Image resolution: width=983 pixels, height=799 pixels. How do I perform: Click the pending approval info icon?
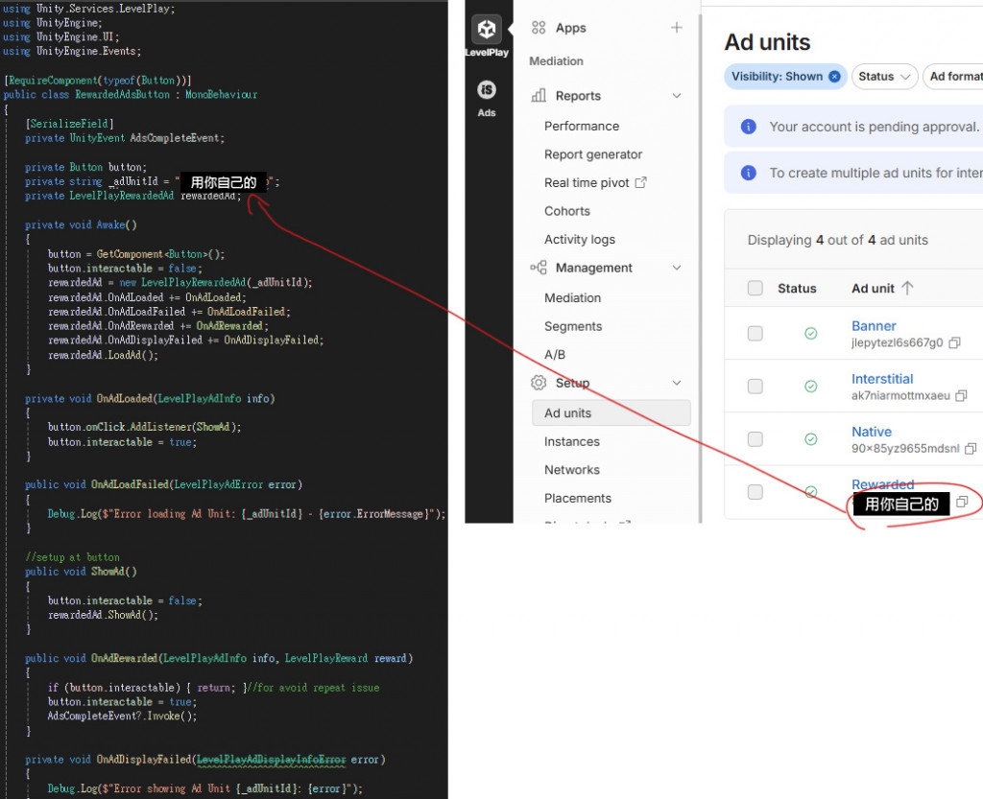(x=748, y=127)
